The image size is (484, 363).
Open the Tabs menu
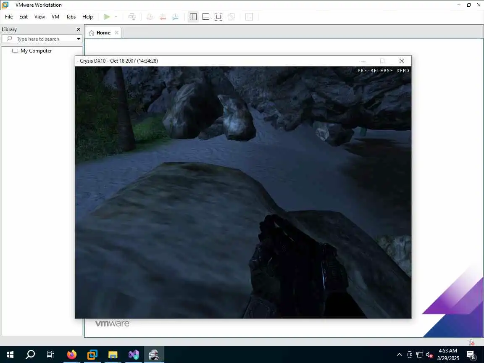click(x=71, y=17)
